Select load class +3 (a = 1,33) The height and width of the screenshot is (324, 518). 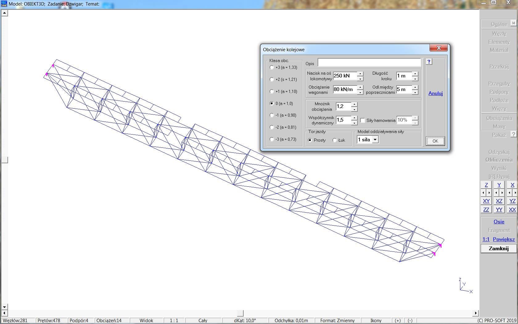(x=272, y=67)
